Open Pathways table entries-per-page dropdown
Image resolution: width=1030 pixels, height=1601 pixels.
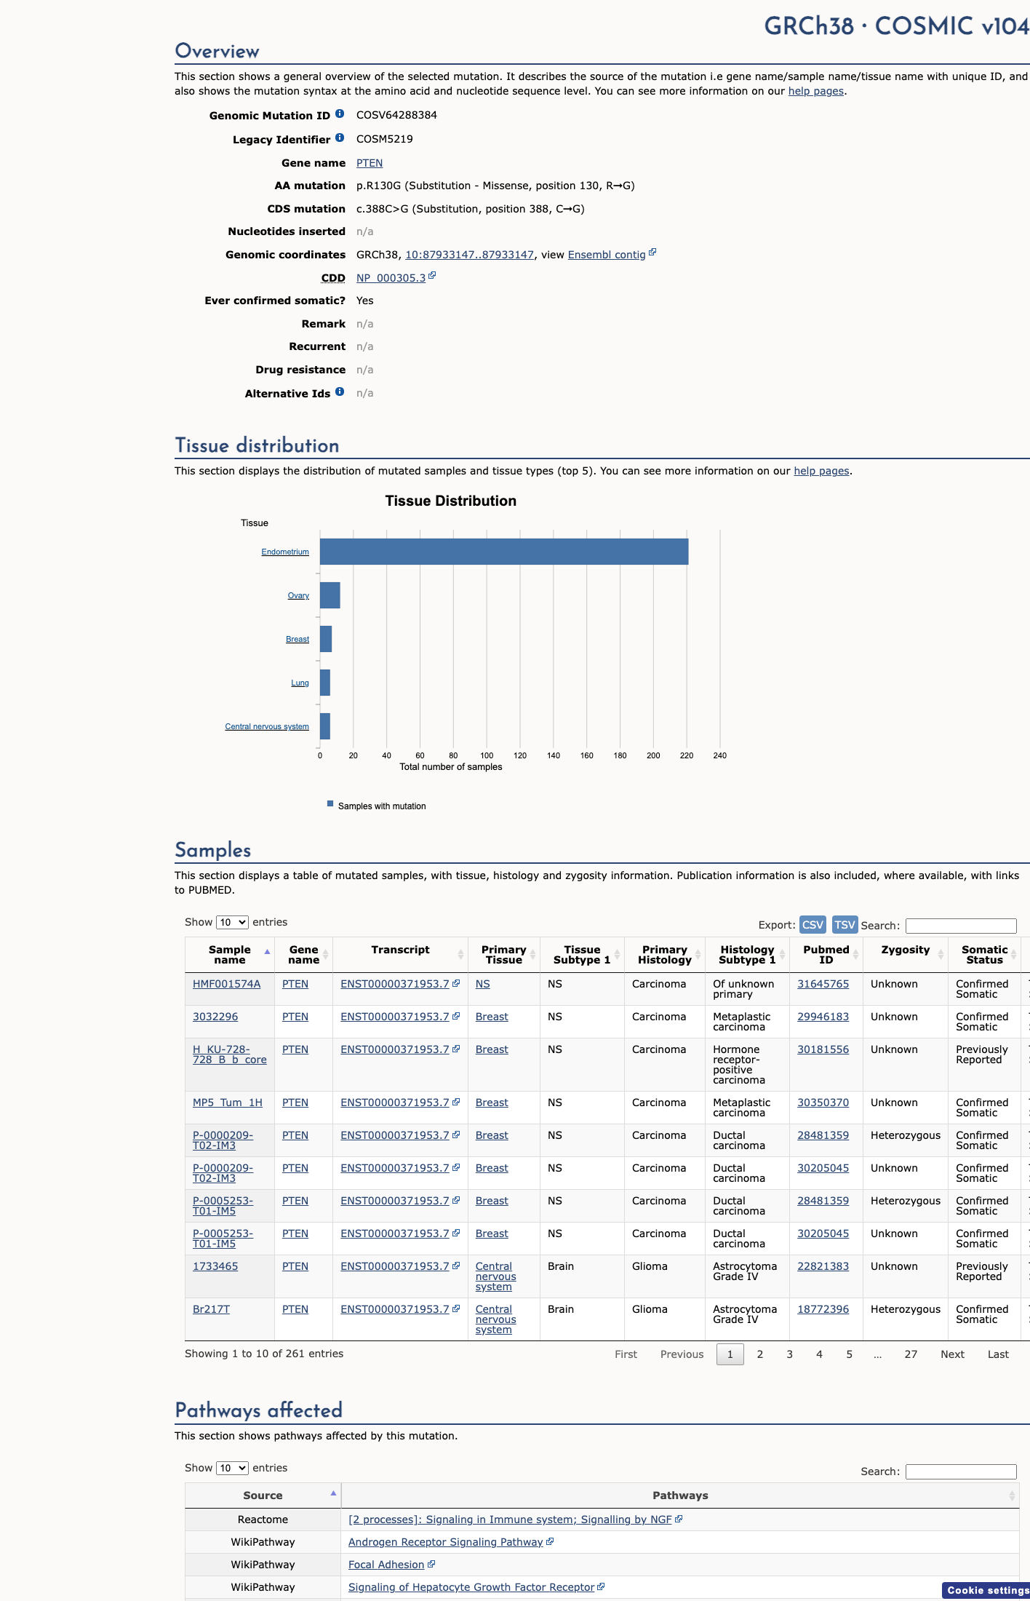tap(232, 1468)
